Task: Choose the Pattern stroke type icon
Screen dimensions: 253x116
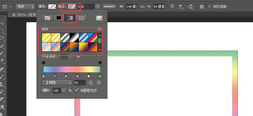Action: click(82, 18)
